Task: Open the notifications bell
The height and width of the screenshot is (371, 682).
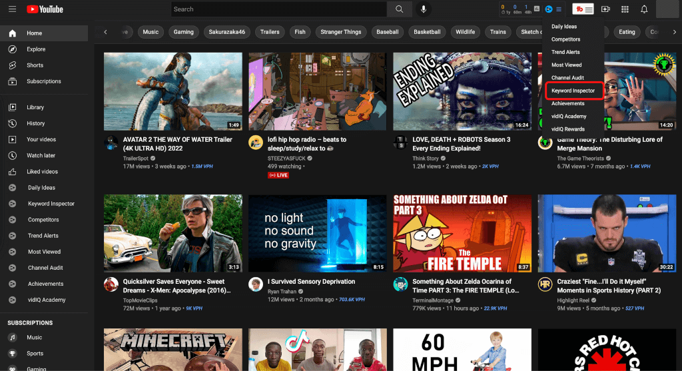Action: [x=643, y=9]
